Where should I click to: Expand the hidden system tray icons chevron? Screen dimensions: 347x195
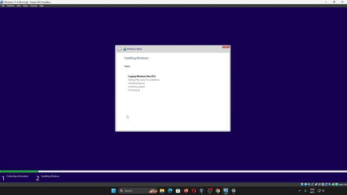click(299, 191)
